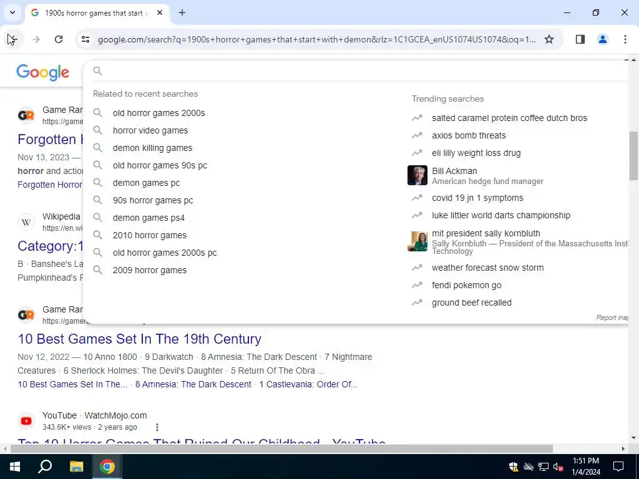Bookmark this page with the star icon
Viewport: 639px width, 479px height.
(x=549, y=39)
